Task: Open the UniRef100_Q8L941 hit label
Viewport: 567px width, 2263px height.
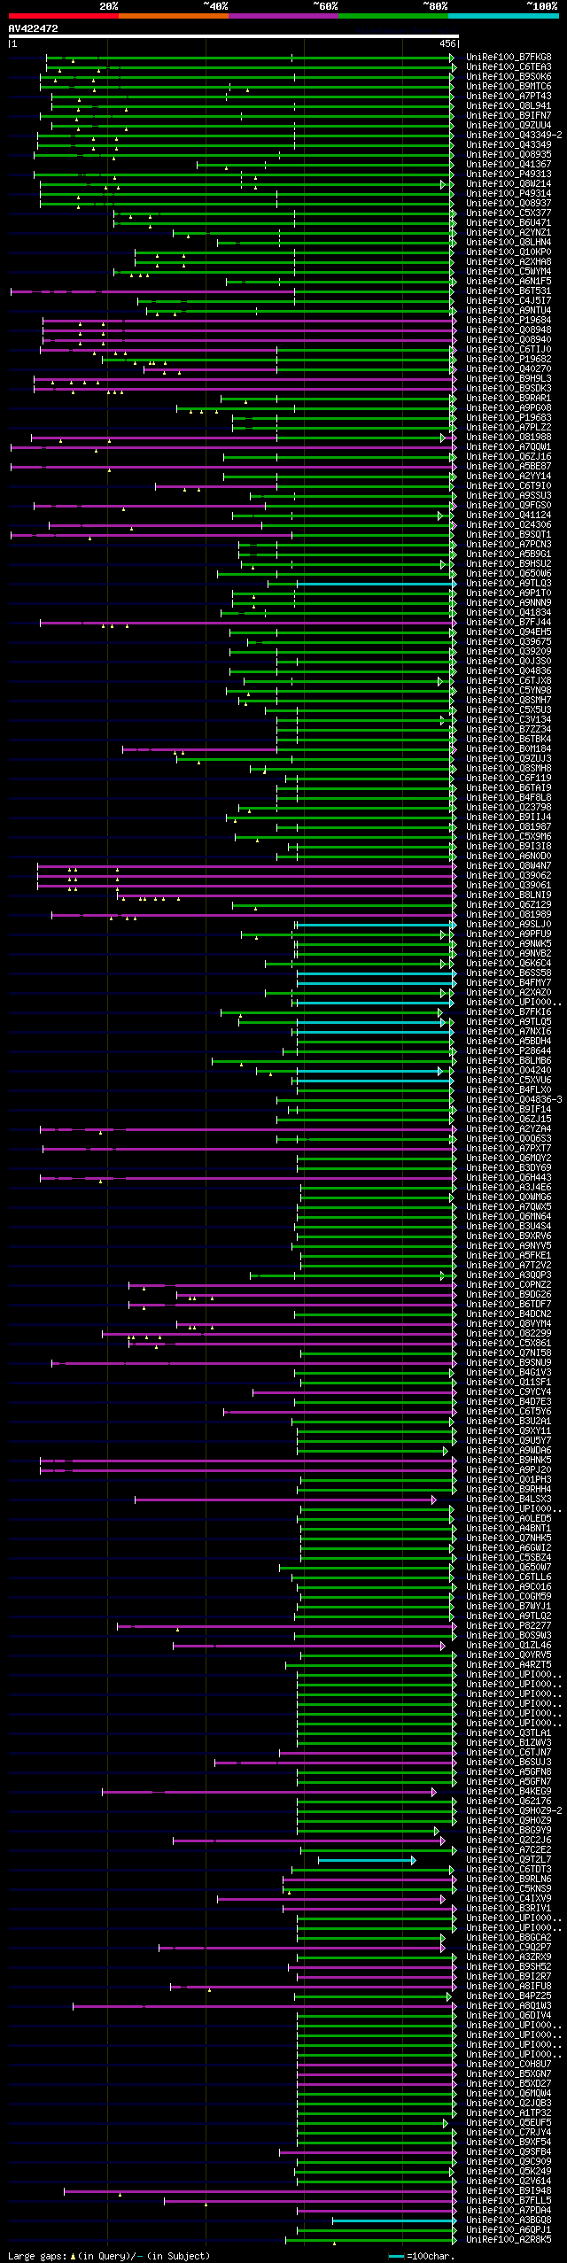Action: pos(509,106)
